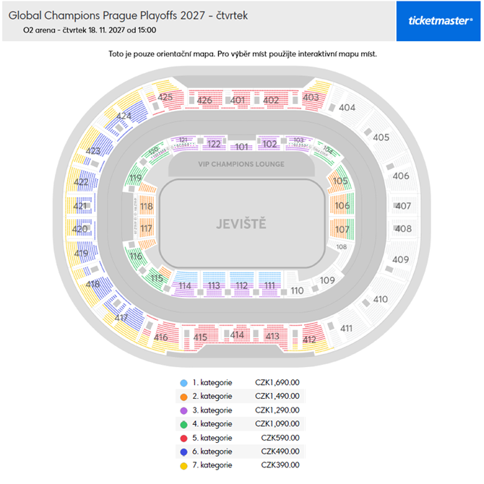Viewport: 484px width, 484px height.
Task: Click the event title Global Champions Prague Playoffs
Action: [x=129, y=15]
